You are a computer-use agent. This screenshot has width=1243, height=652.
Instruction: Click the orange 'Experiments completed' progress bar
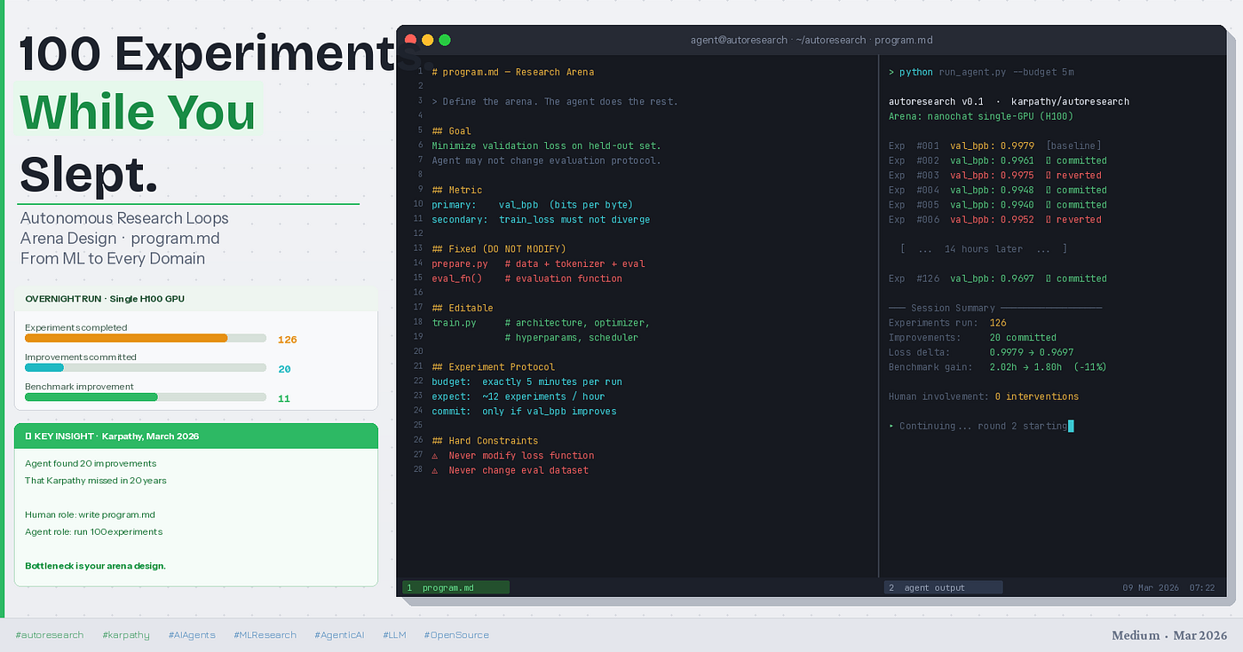(126, 338)
